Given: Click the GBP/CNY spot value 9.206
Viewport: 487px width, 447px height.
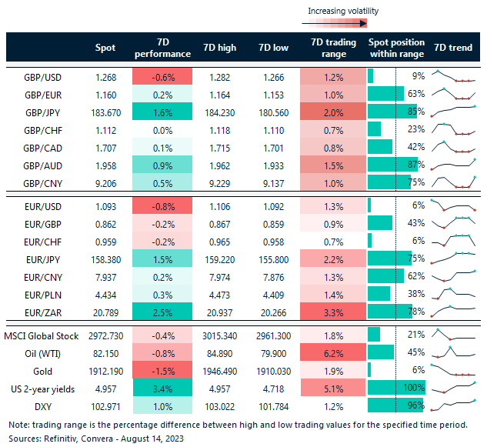Looking at the screenshot, I should (x=106, y=184).
